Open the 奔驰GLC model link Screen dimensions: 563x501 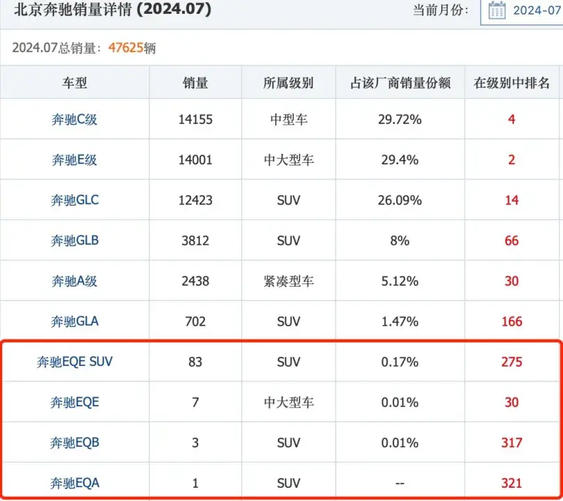coord(74,200)
